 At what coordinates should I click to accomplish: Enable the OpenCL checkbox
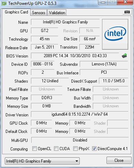(34, 148)
